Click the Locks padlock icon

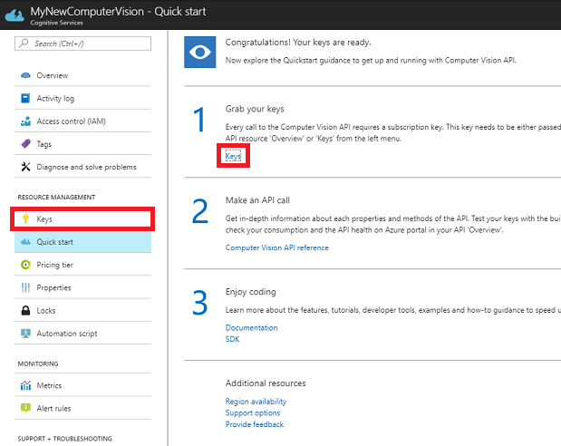25,310
